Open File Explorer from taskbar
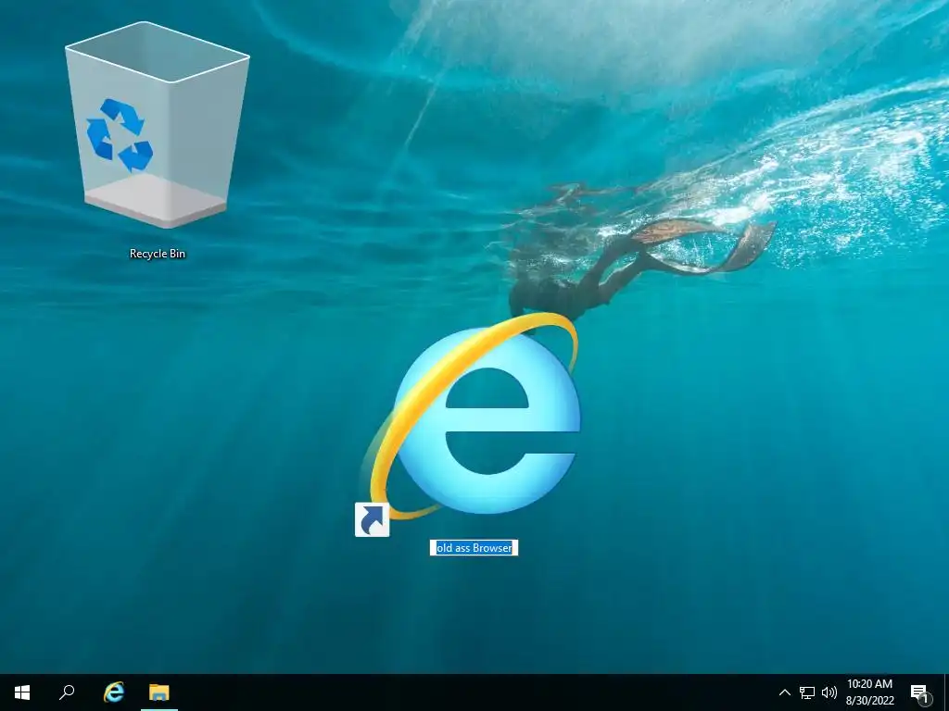 [159, 692]
